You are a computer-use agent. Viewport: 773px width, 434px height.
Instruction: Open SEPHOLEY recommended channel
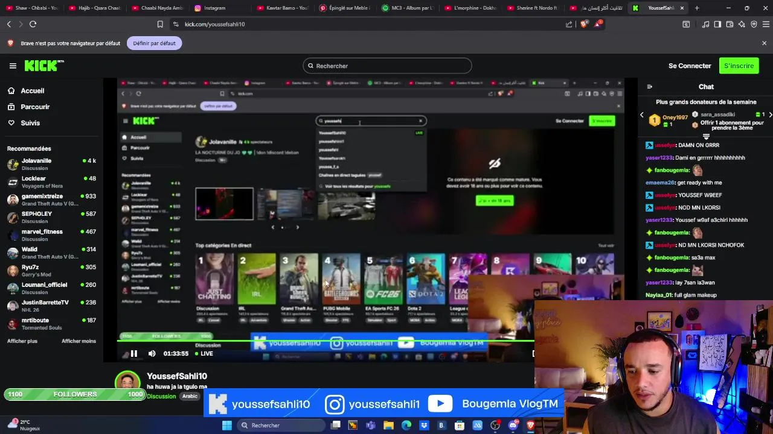pos(51,217)
